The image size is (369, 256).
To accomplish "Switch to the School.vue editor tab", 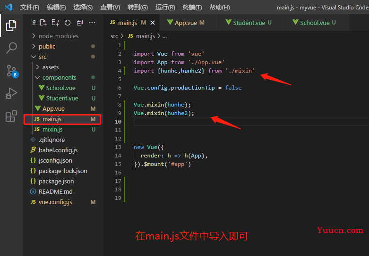I will point(317,23).
